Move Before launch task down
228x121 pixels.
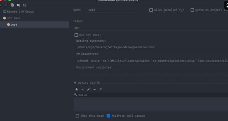tap(101, 89)
